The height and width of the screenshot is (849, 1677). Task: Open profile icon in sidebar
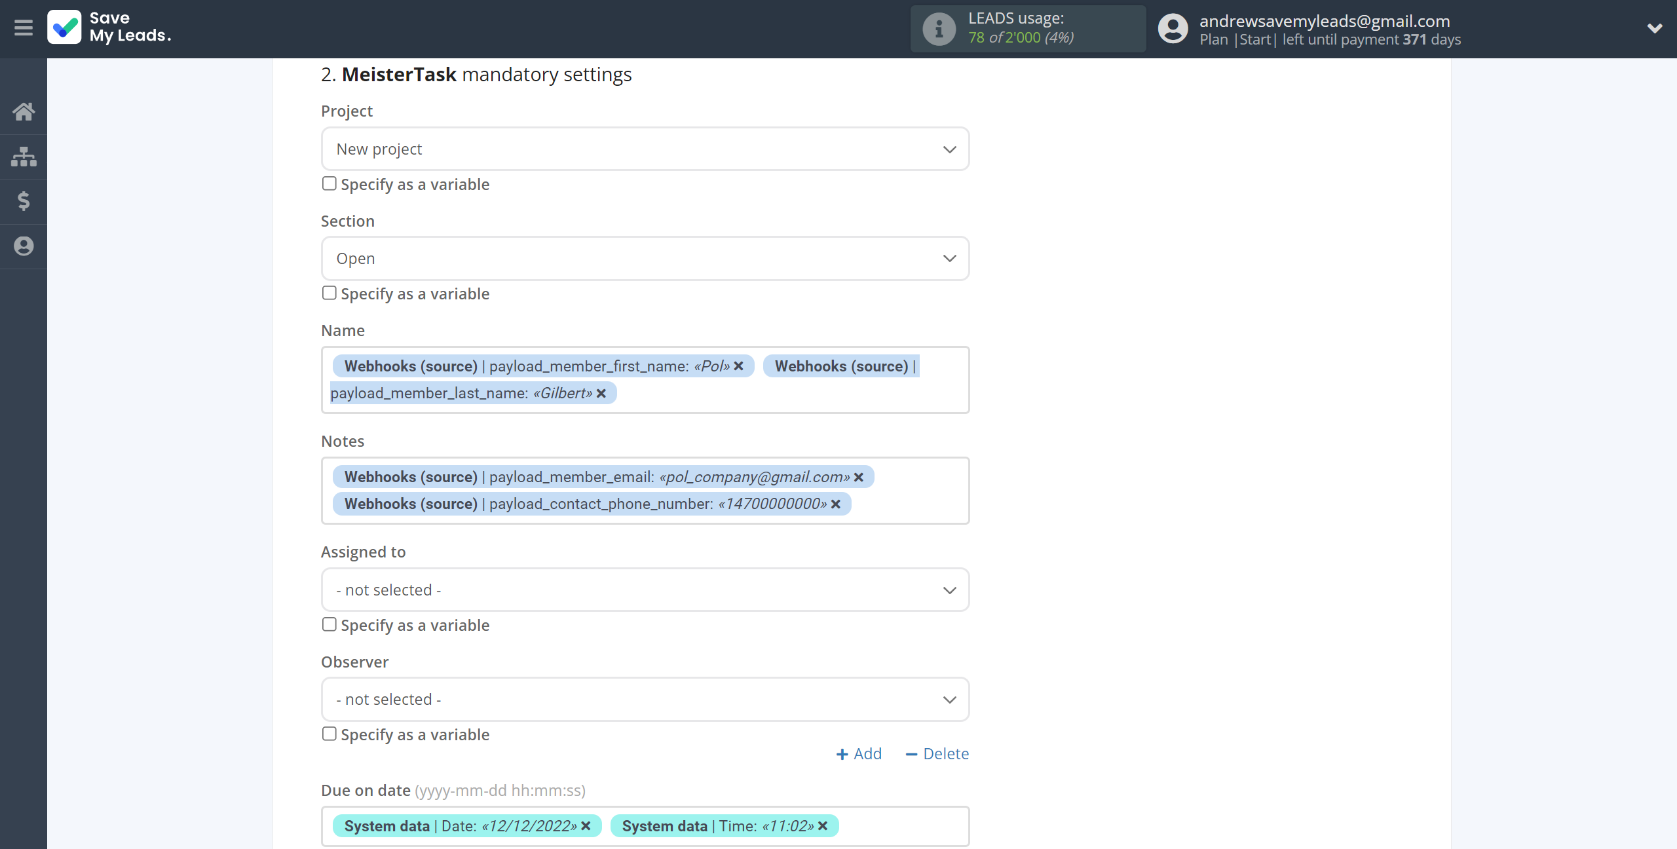(x=24, y=246)
